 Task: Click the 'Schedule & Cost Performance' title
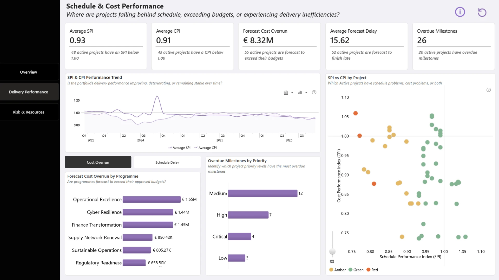(115, 6)
